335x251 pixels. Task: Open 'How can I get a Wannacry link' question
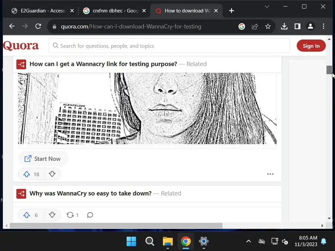click(103, 64)
